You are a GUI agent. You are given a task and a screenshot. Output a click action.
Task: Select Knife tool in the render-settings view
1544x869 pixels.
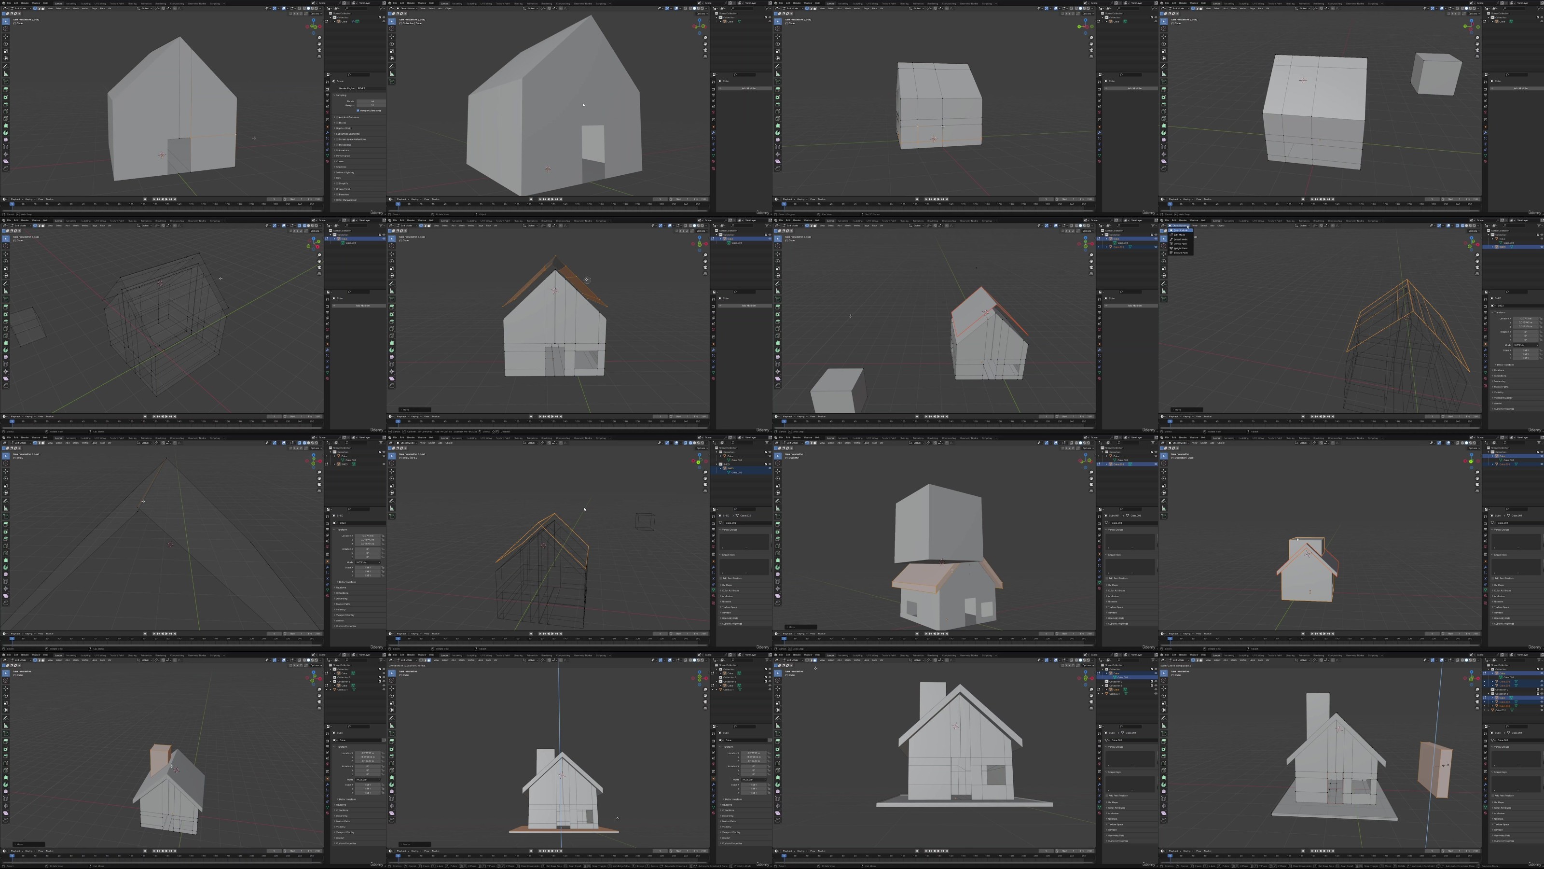click(x=6, y=119)
